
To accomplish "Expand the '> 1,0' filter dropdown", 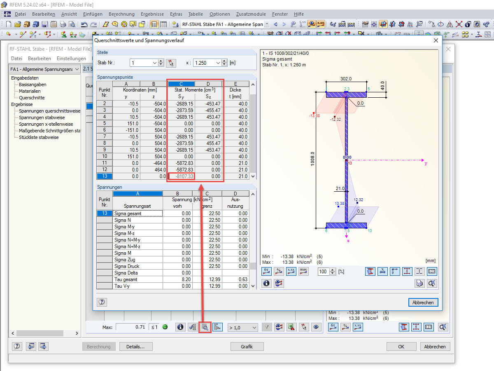I will tap(254, 328).
